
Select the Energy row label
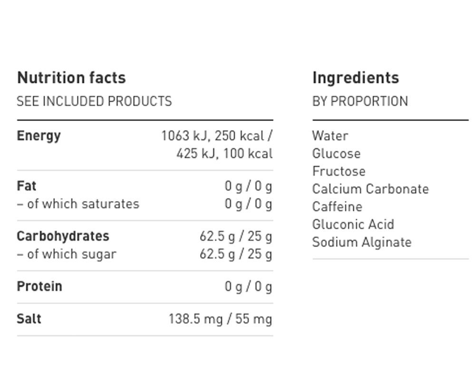(x=39, y=136)
